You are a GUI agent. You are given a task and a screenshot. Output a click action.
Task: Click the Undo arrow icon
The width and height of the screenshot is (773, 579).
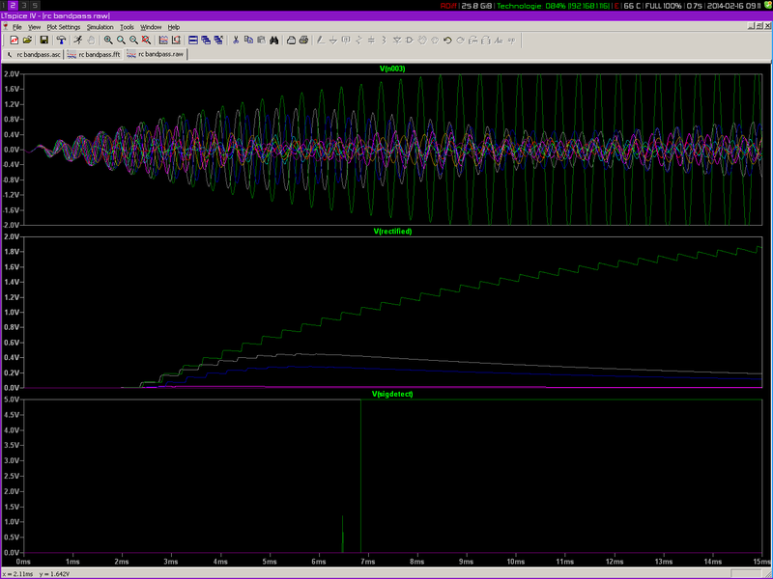pos(447,40)
